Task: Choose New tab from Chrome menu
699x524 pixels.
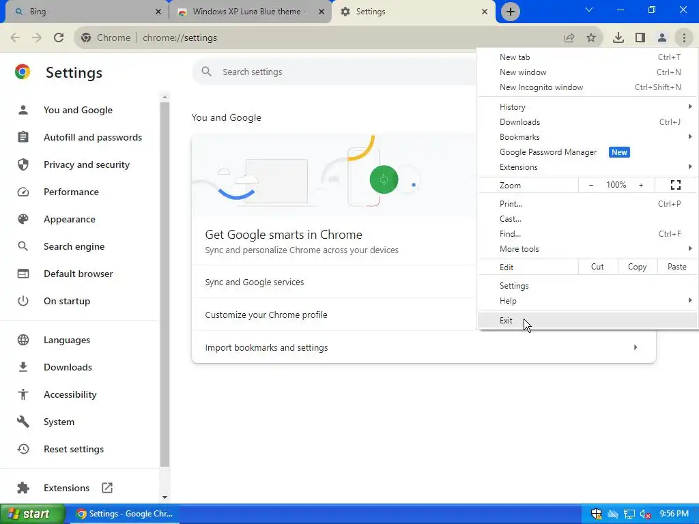Action: click(588, 57)
